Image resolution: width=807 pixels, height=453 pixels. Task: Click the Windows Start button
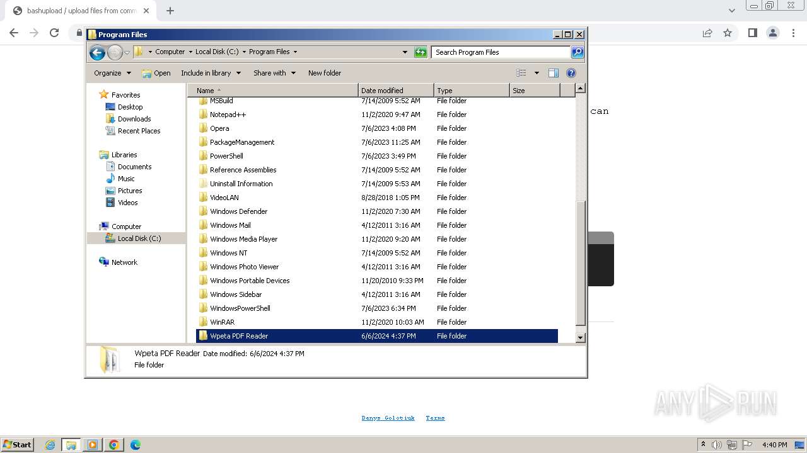tap(17, 444)
